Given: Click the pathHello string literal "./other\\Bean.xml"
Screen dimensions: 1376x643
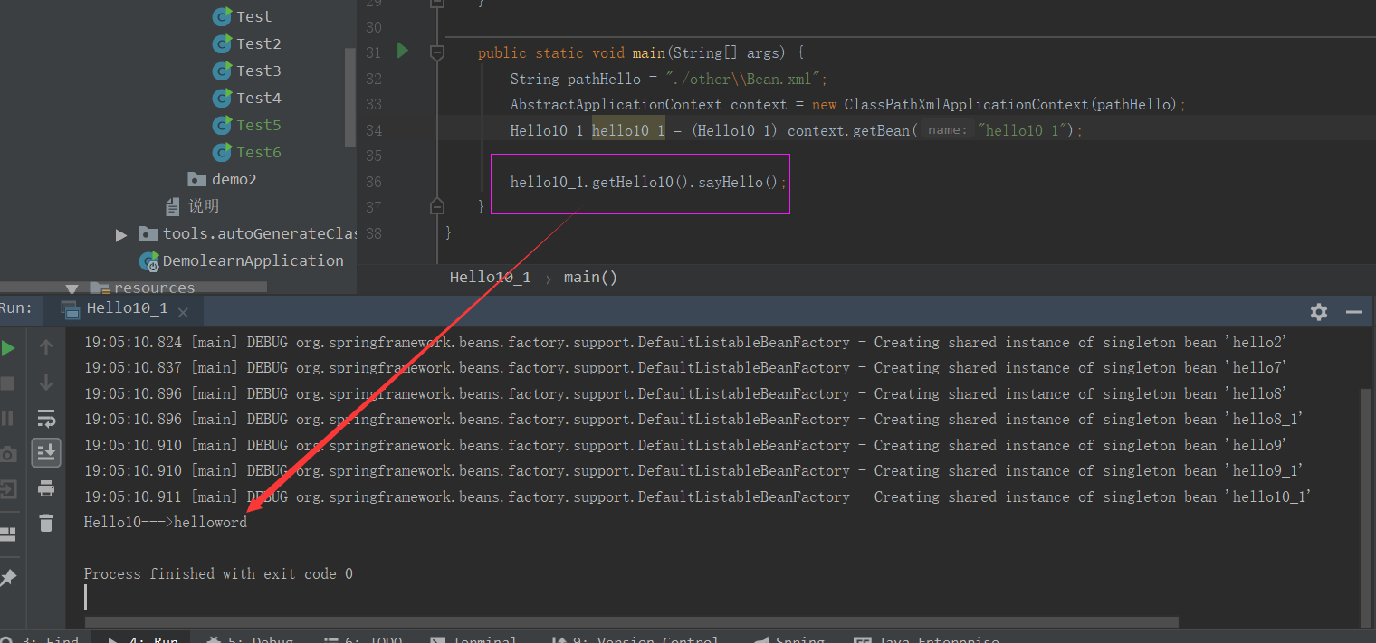Looking at the screenshot, I should [742, 79].
